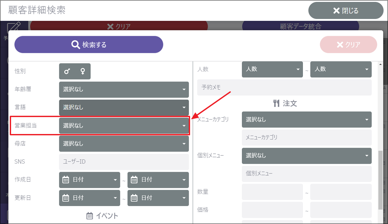The width and height of the screenshot is (388, 224).
Task: Click the fork-knife icon beside 注文 heading
Action: coord(276,103)
